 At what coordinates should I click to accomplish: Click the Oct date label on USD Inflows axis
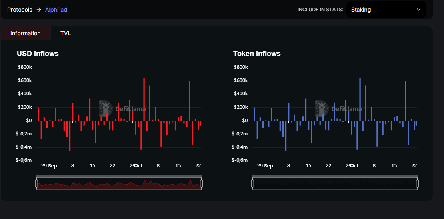138,166
